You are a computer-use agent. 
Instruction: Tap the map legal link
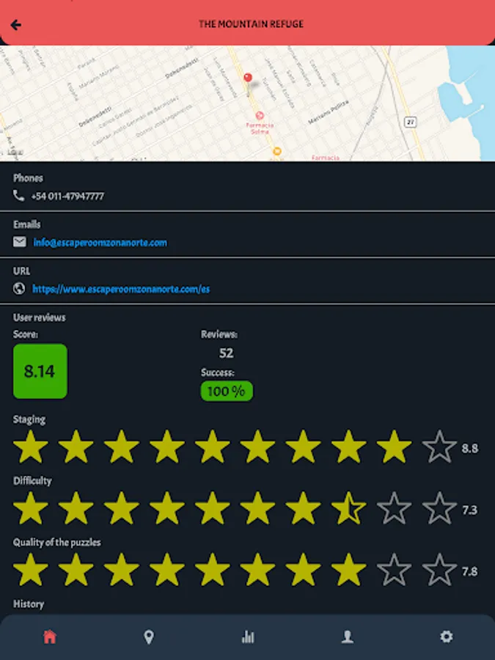click(x=15, y=152)
